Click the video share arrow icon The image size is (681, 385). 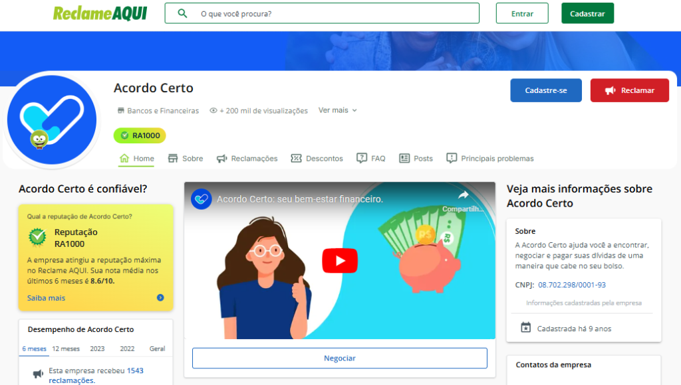click(464, 195)
